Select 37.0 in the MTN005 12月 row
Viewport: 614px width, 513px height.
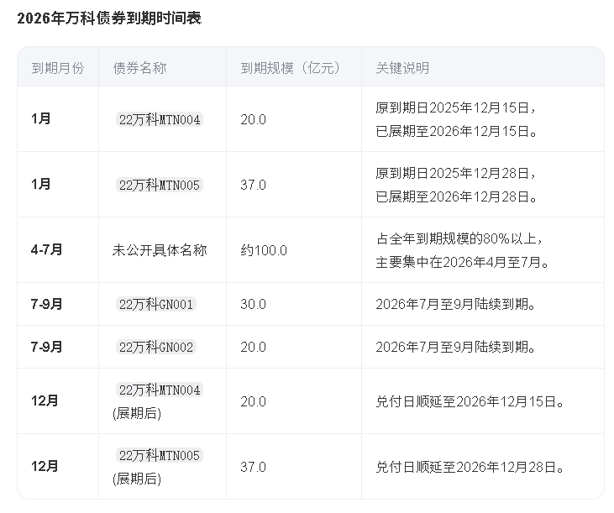click(254, 467)
